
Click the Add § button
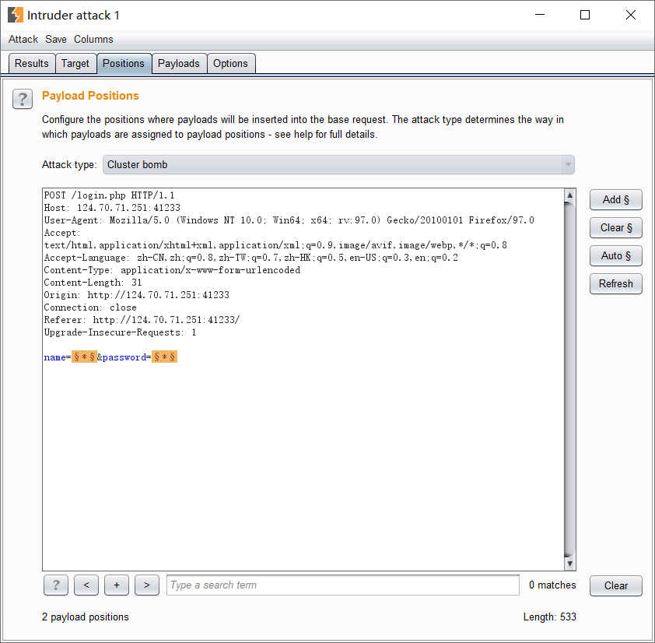pos(616,200)
